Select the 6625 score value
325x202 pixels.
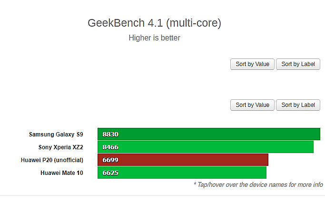coord(110,173)
